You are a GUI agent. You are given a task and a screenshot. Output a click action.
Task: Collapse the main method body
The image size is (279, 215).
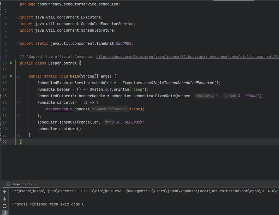click(x=18, y=76)
